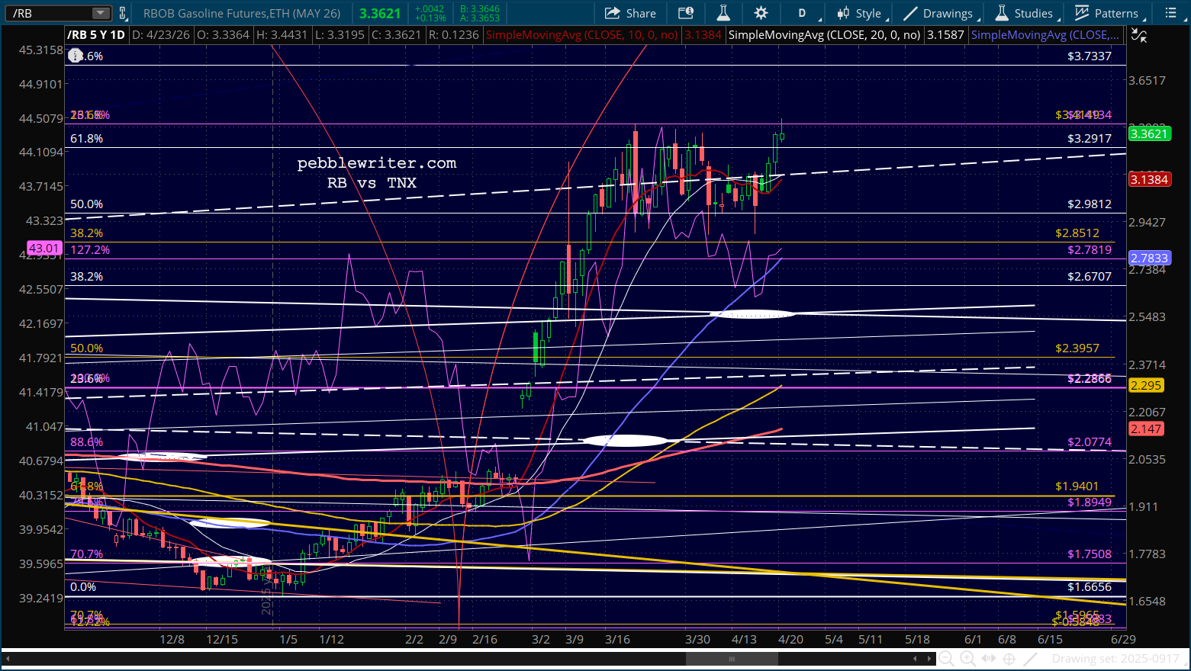Zoom out using the magnifier minus icon

click(946, 659)
